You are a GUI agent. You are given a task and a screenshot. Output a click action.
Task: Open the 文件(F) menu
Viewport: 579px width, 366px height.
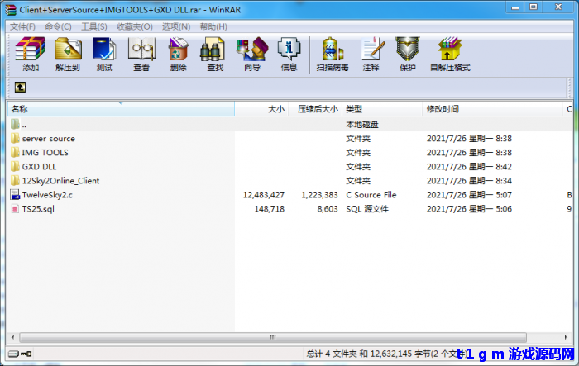22,26
